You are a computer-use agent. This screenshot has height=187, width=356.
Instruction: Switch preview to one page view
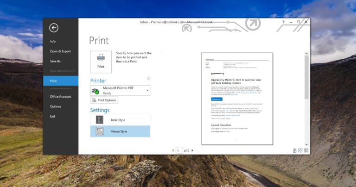point(300,150)
